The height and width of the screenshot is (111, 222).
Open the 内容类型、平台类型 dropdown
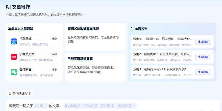pyautogui.click(x=100, y=106)
